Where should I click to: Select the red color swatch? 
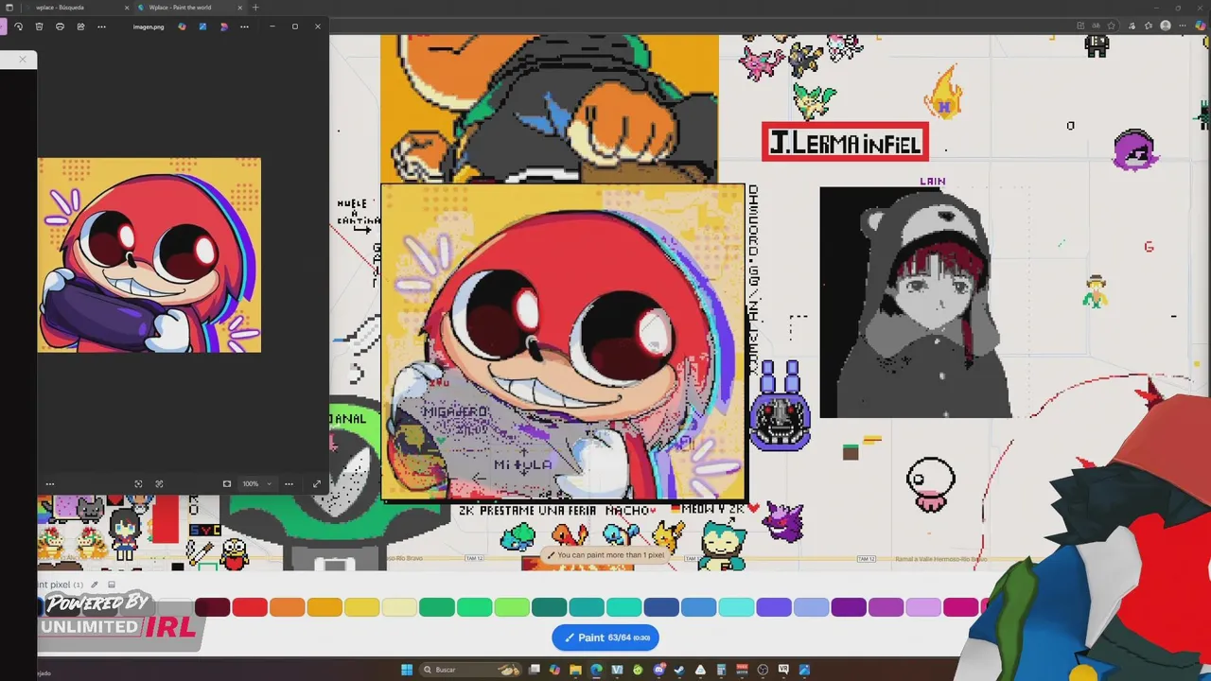(x=250, y=607)
